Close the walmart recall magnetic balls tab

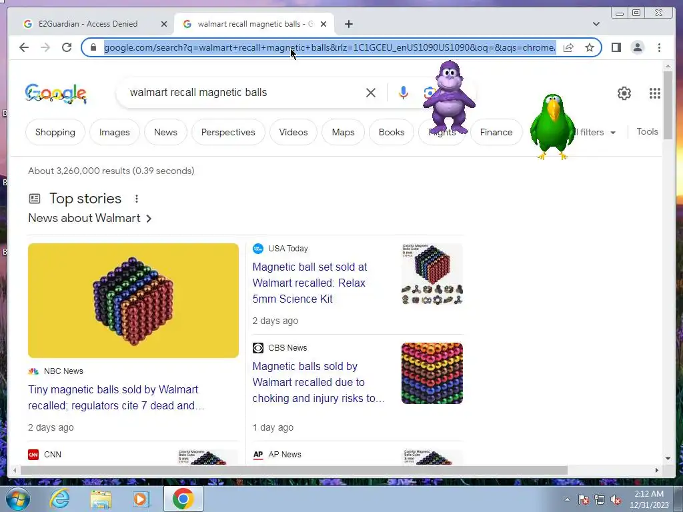click(x=323, y=24)
